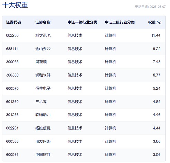This screenshot has width=170, height=163.
Task: Click the 中证二级行业分类 column header
Action: point(120,22)
